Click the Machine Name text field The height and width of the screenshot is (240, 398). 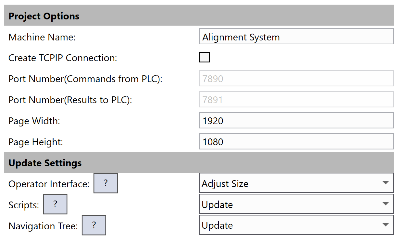296,37
